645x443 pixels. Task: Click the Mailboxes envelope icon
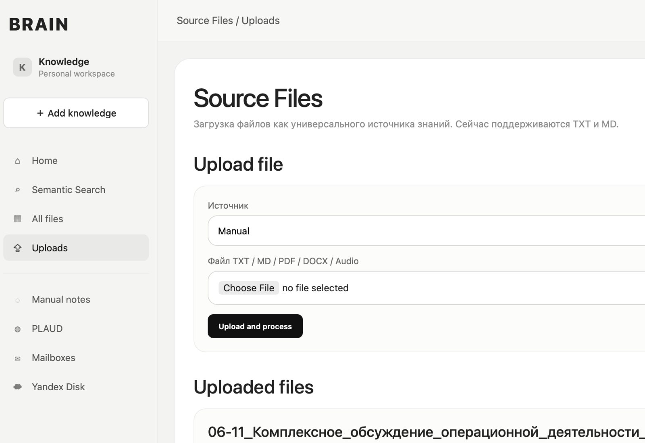coord(17,358)
